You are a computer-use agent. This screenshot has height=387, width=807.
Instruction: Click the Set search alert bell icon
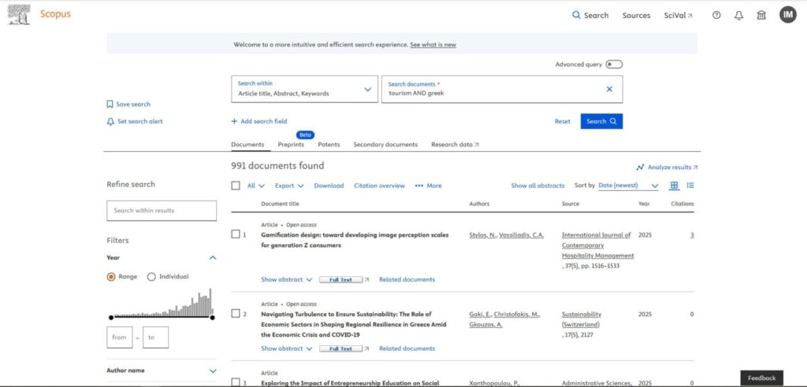110,122
